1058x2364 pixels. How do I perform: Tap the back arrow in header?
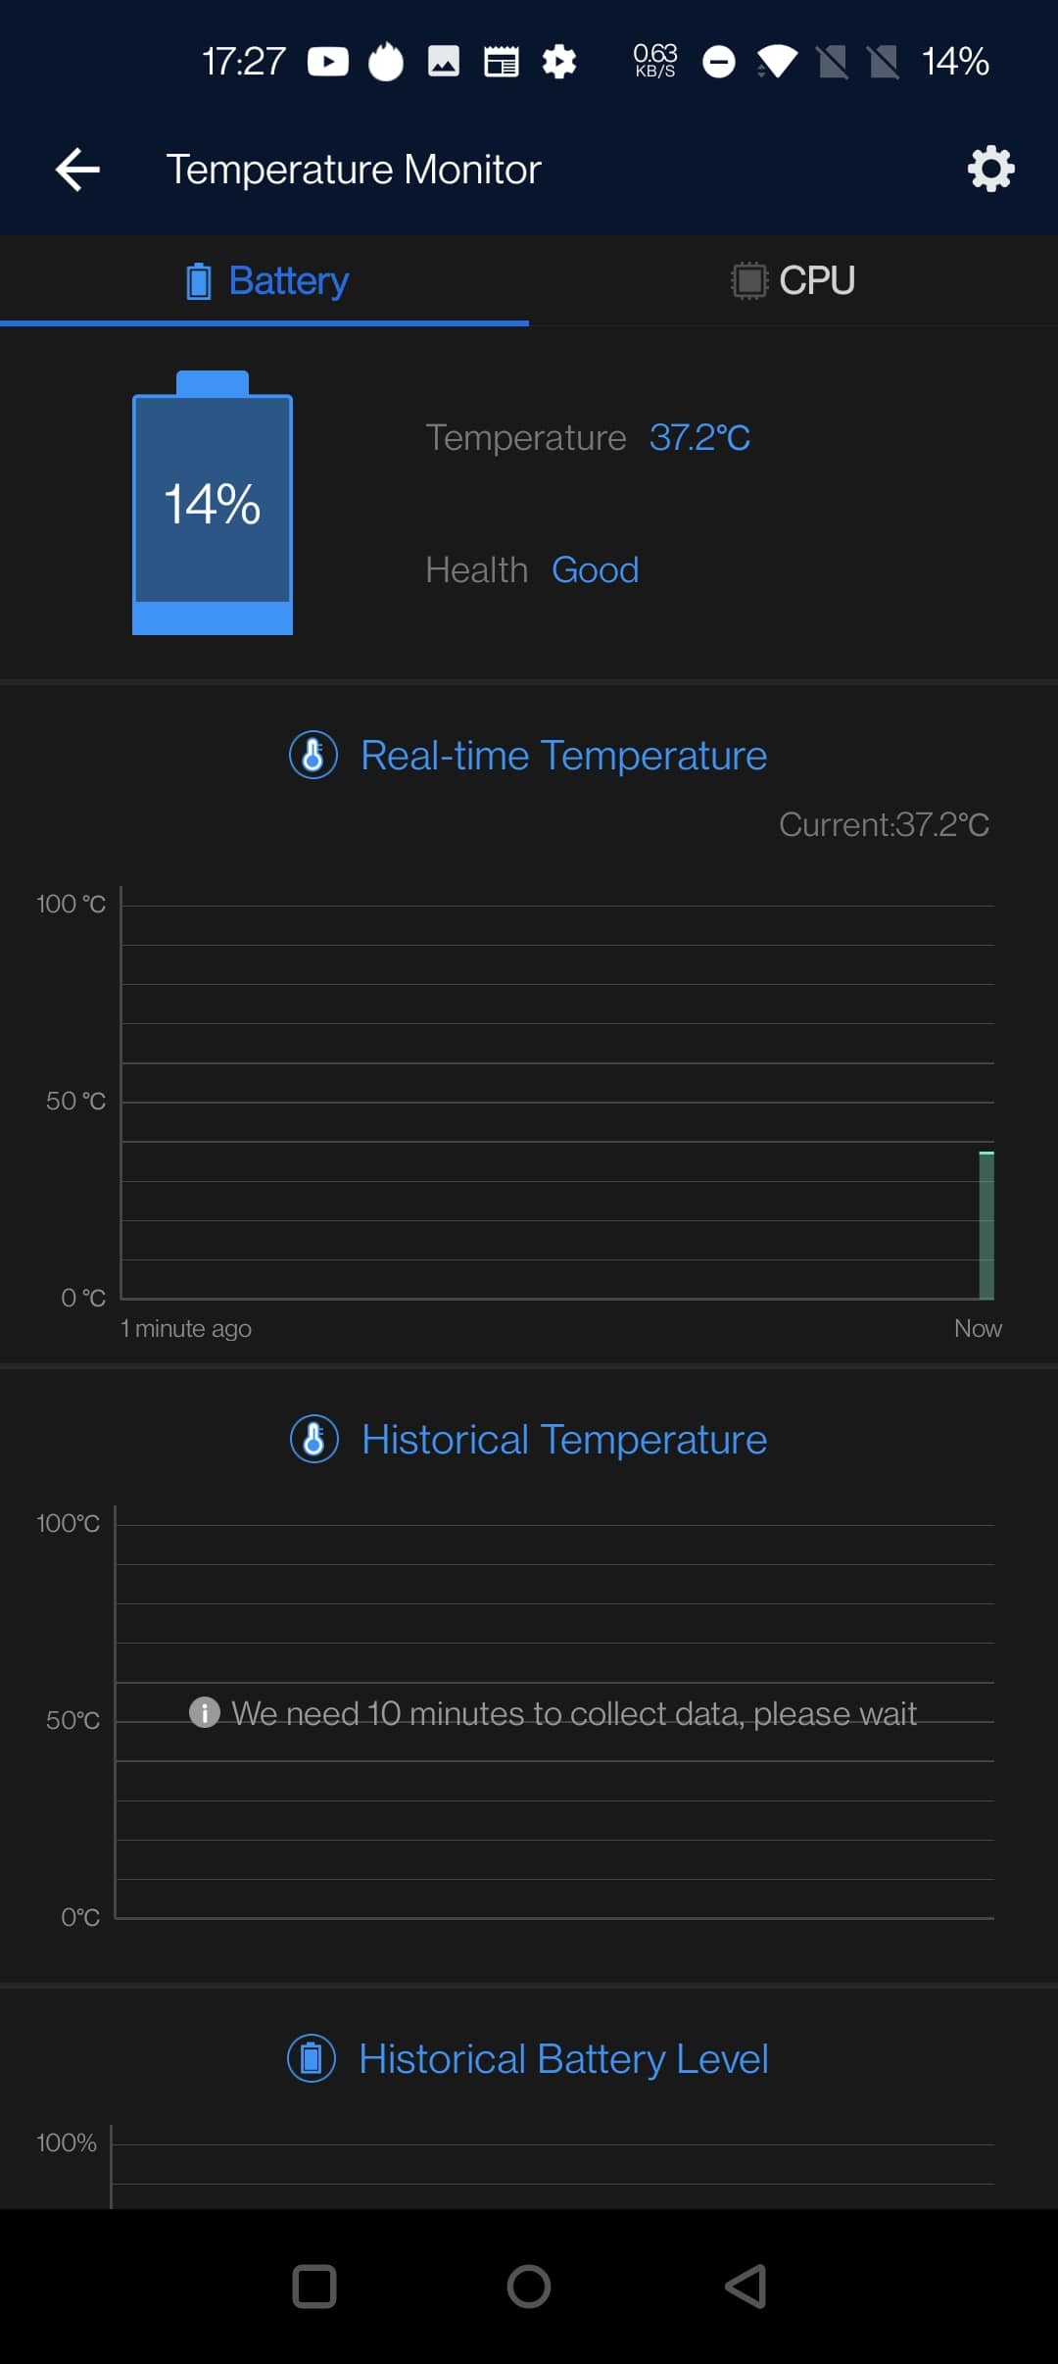click(78, 170)
